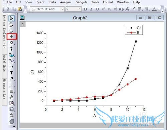The image size is (167, 130).
Task: Toggle Bold formatting
Action: pos(85,9)
